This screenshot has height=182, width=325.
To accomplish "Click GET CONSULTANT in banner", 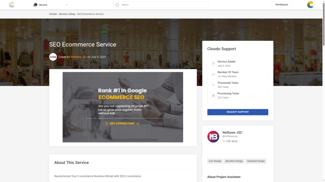I will coord(122,123).
